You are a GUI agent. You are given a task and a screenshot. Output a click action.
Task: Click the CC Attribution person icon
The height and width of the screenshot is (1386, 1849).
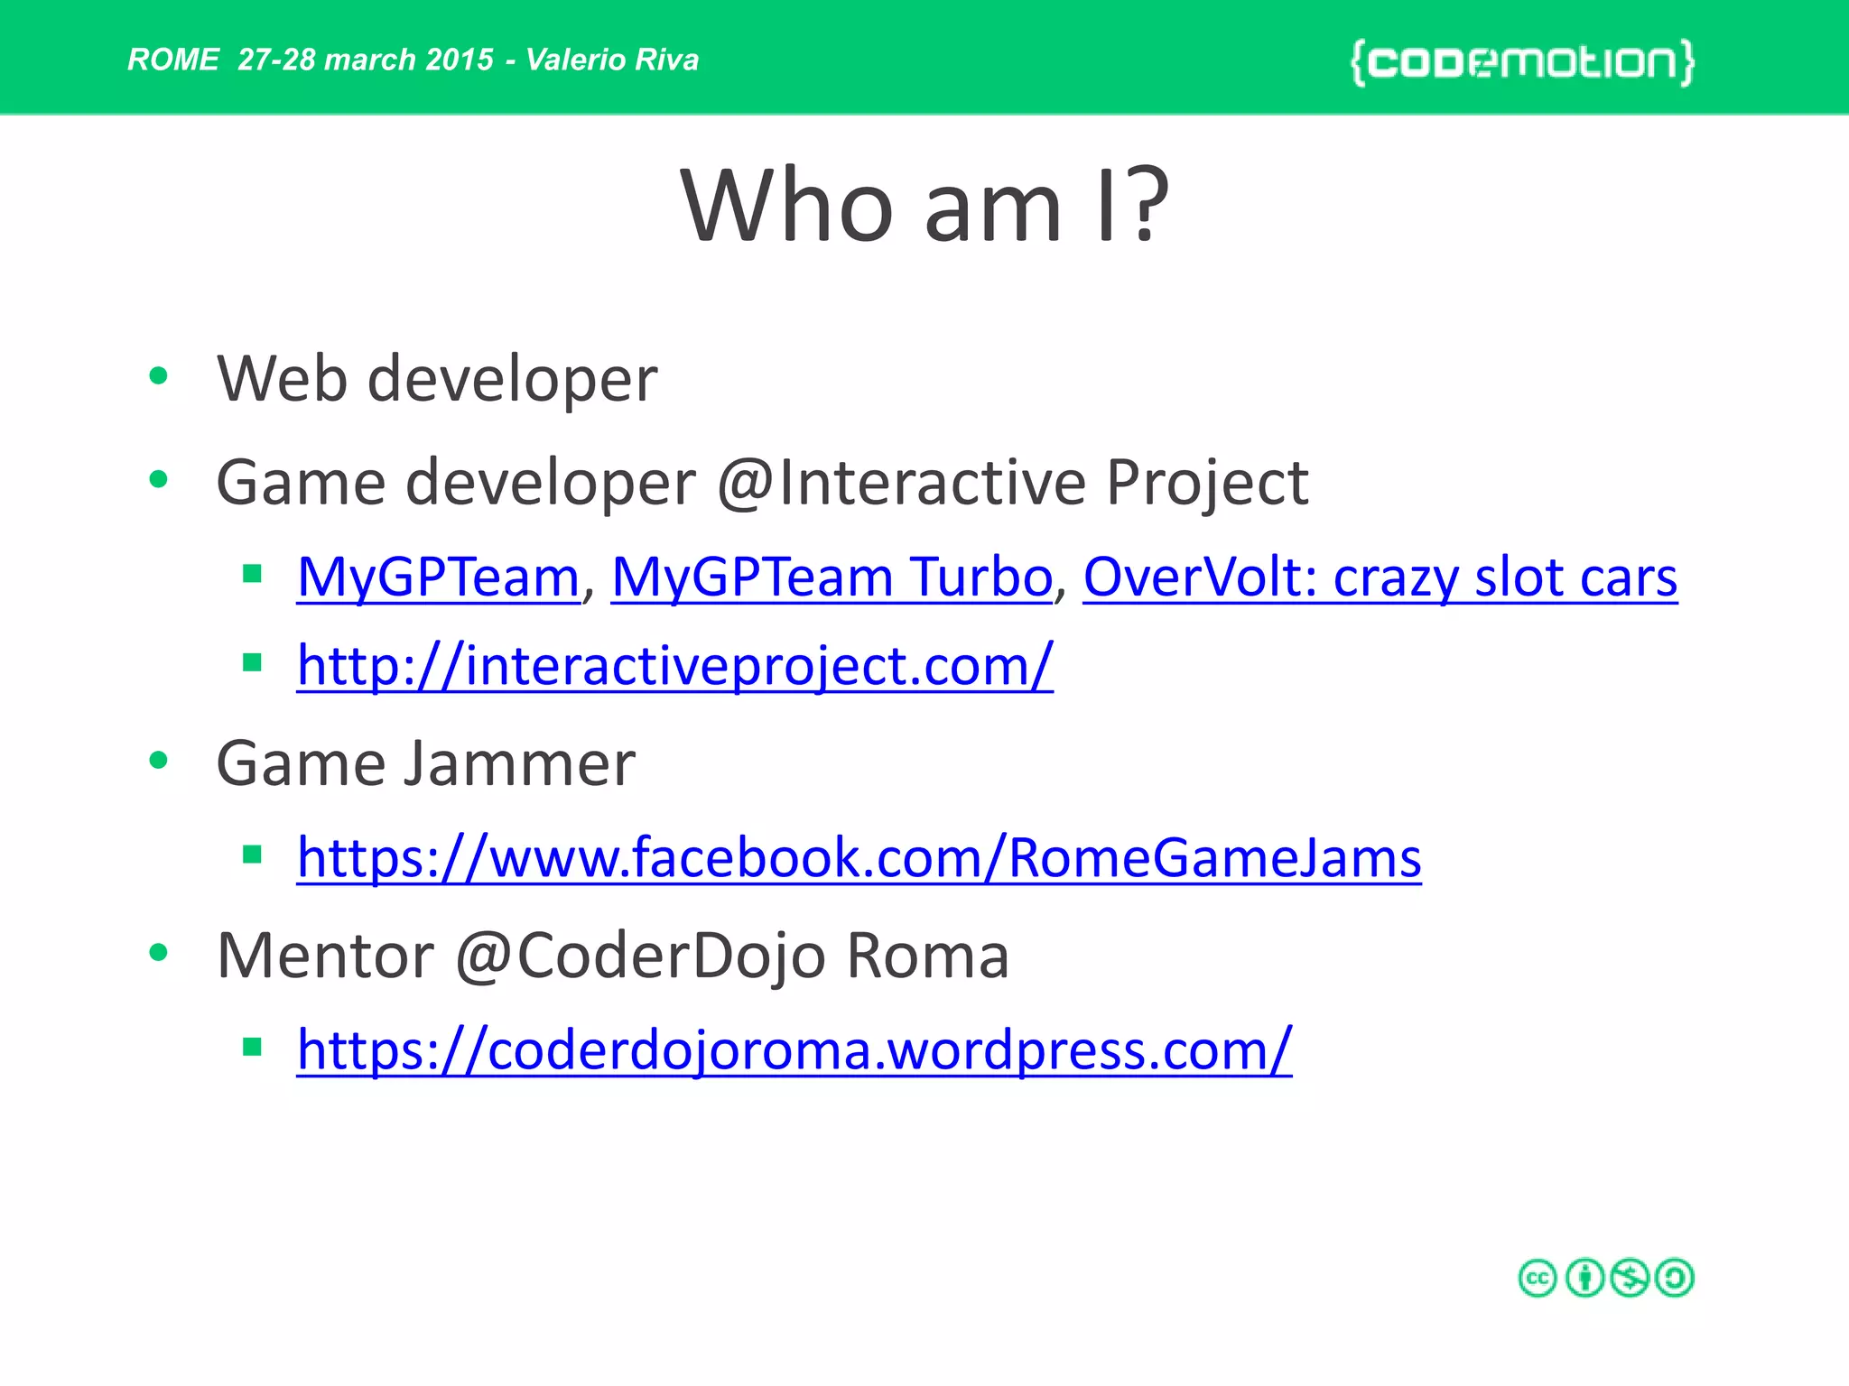[x=1584, y=1278]
